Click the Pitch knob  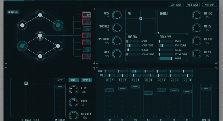coord(116,15)
